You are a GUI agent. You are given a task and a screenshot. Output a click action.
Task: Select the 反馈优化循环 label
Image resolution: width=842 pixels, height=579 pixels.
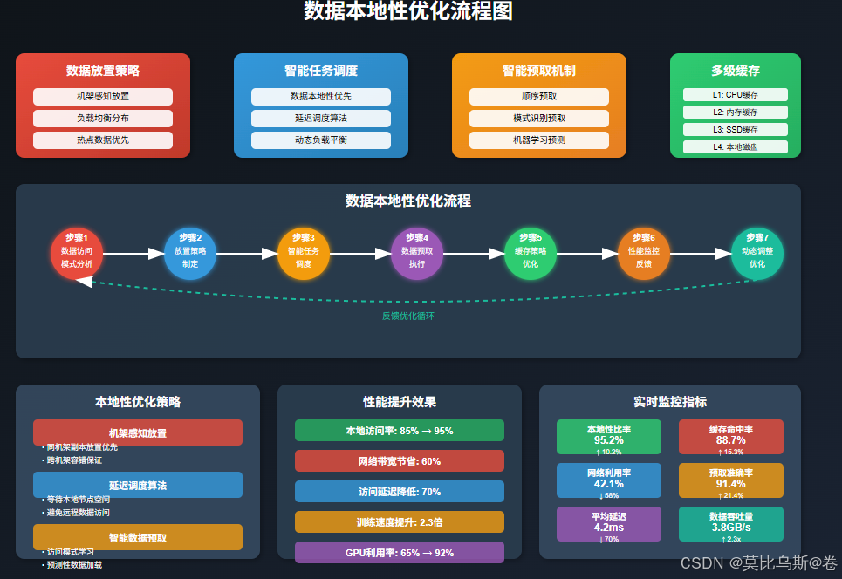coord(408,316)
